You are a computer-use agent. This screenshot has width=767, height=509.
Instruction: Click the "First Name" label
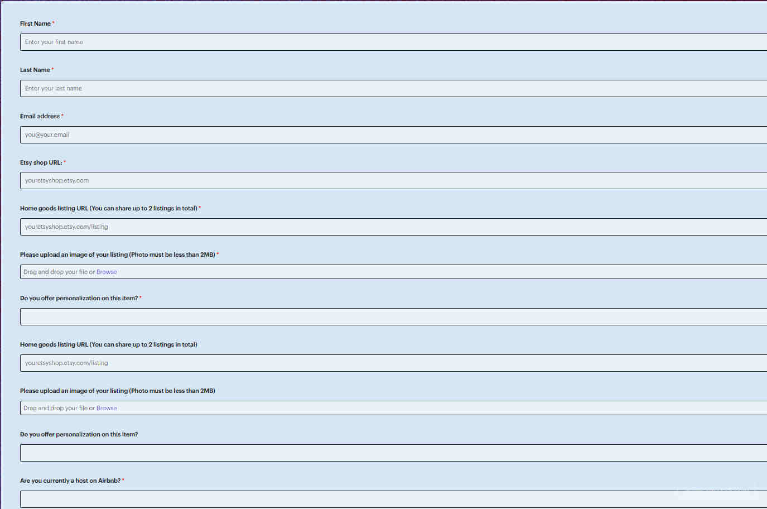point(35,23)
